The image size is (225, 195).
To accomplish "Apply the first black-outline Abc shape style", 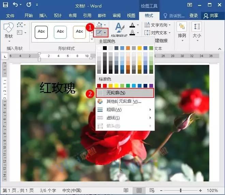I will (x=41, y=32).
